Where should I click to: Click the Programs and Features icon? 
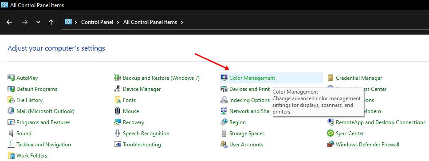point(11,122)
